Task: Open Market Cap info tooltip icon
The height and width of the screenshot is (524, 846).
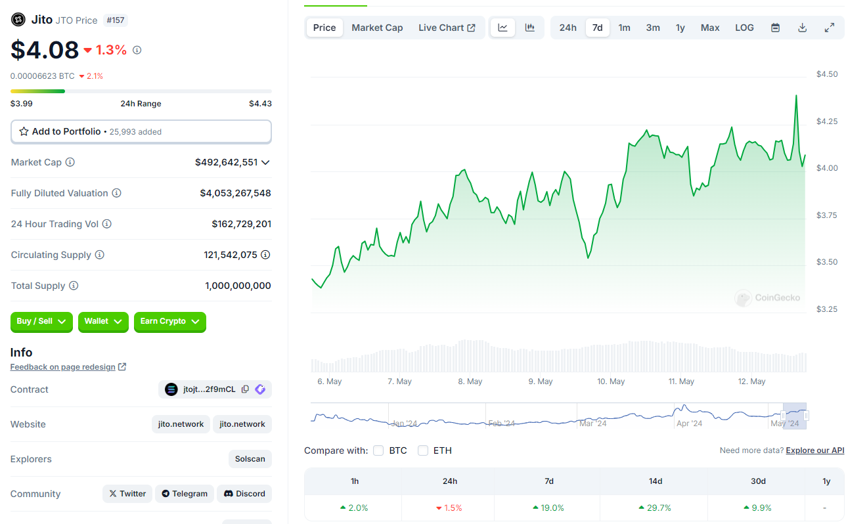Action: point(70,162)
